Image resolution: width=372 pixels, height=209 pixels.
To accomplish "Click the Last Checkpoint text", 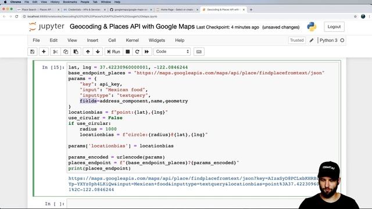I will 227,27.
